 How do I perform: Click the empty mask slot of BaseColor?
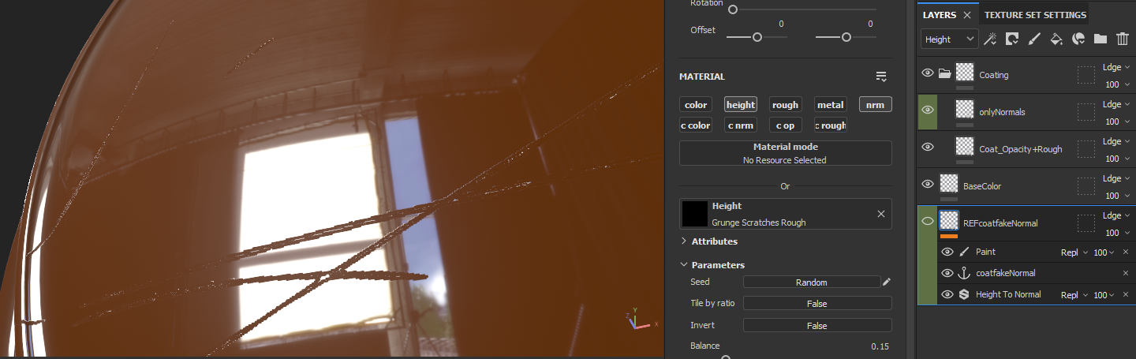1086,186
